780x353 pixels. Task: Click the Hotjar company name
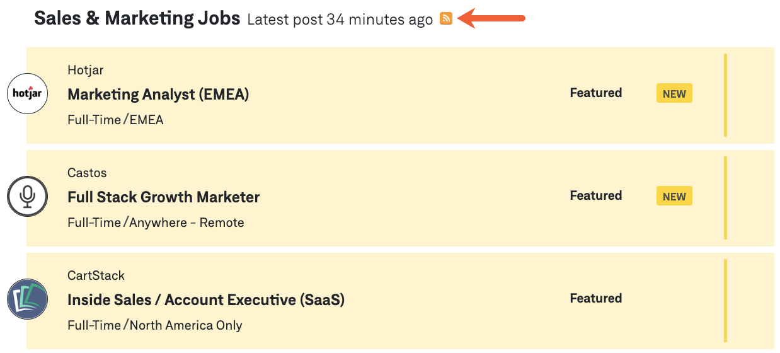click(85, 70)
